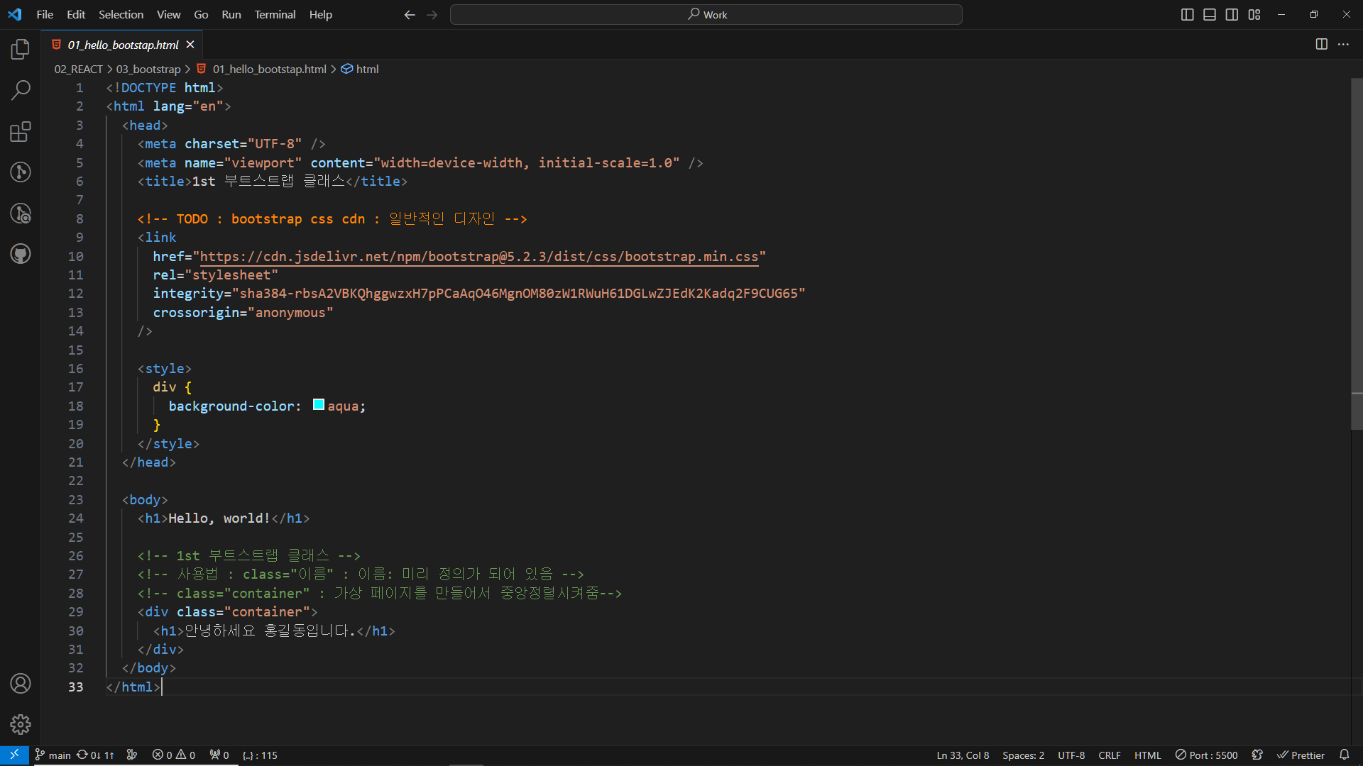Open the More Actions ellipsis menu
Screen dimensions: 1363x766
(x=1343, y=45)
